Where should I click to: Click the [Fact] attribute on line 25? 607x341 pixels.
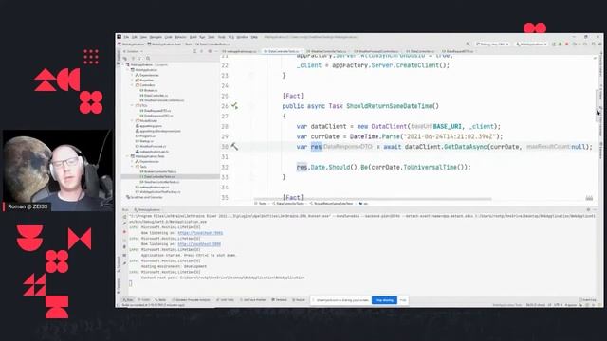(x=293, y=96)
